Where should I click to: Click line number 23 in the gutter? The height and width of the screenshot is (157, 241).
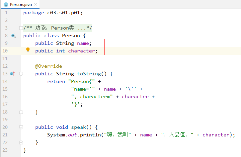coord(5,150)
